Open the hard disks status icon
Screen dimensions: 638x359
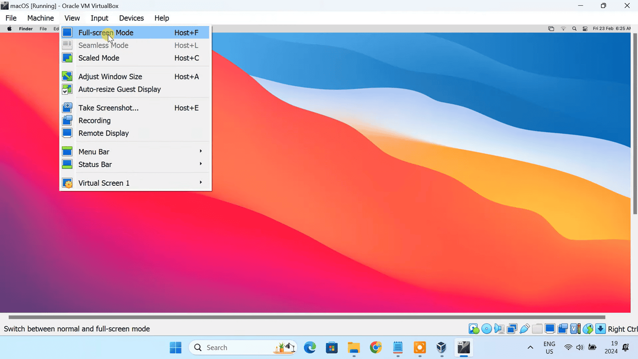tap(474, 328)
